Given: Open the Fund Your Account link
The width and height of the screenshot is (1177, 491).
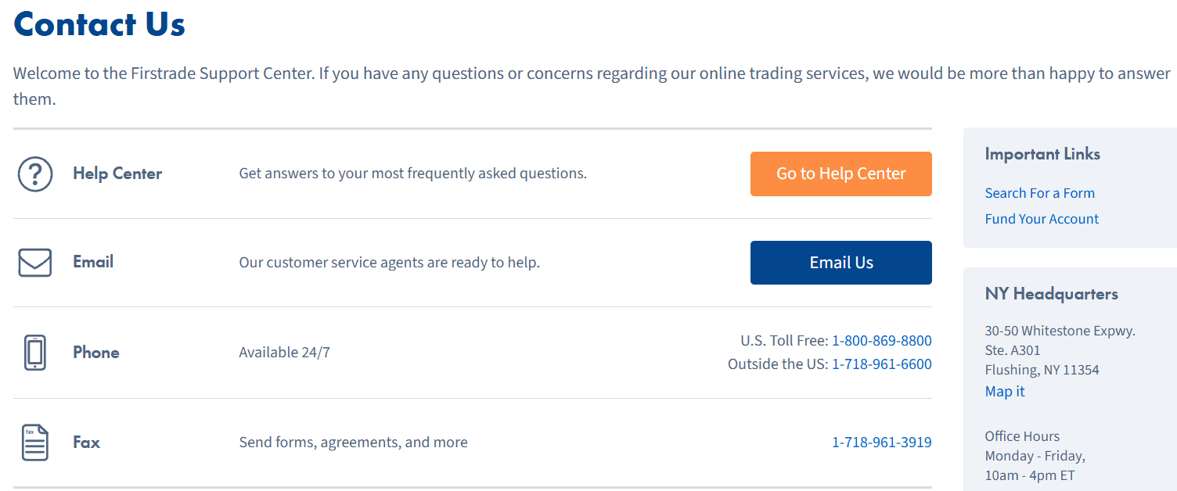Looking at the screenshot, I should click(x=1042, y=219).
